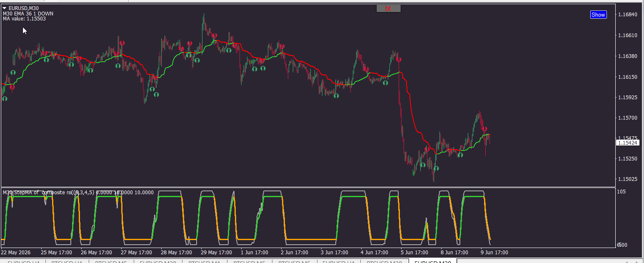The image size is (644, 263).
Task: Click the StepMA composite rsi indicator label
Action: [78, 193]
